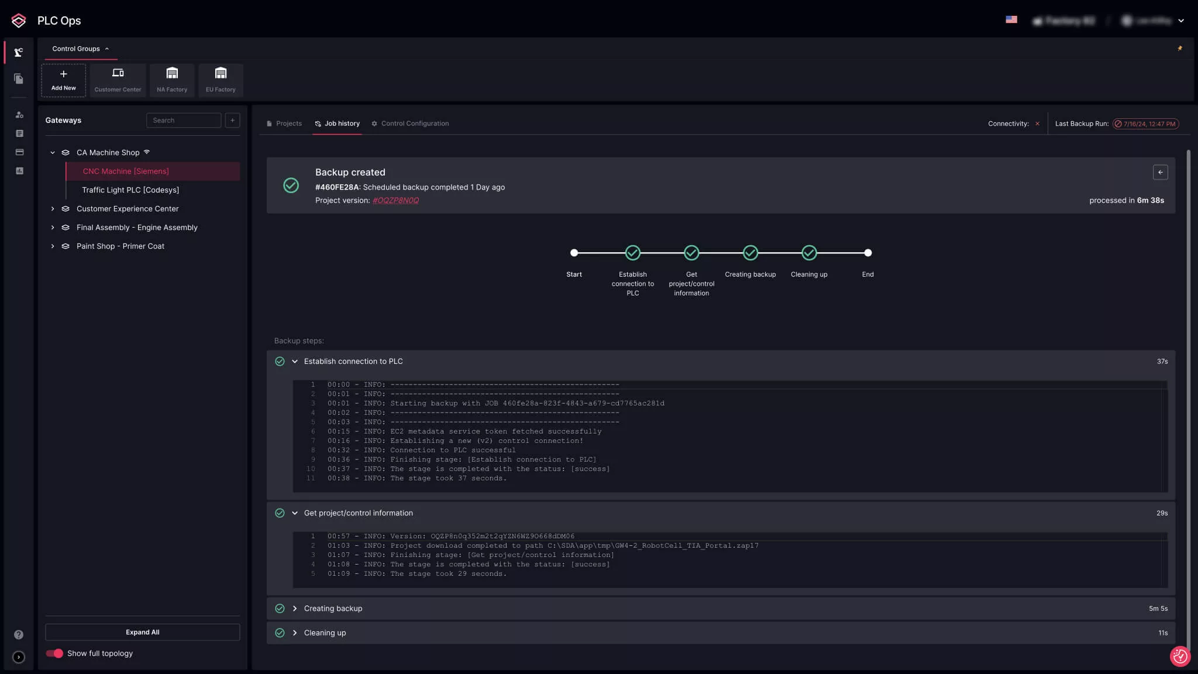
Task: Open project version #OQZP8N0Q link
Action: [x=395, y=200]
